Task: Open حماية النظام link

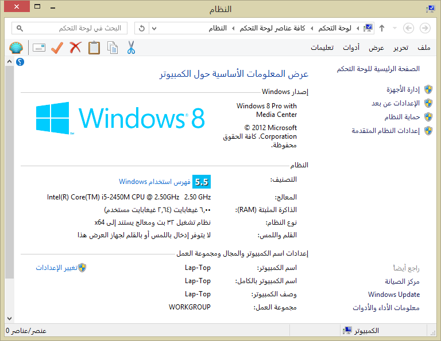Action: 402,117
